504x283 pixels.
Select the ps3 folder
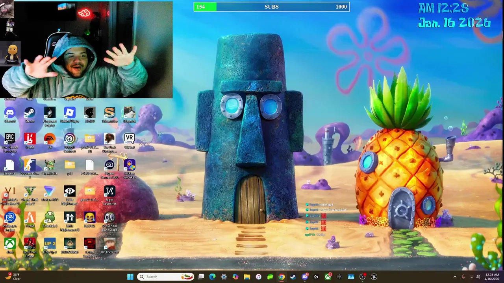pyautogui.click(x=70, y=167)
